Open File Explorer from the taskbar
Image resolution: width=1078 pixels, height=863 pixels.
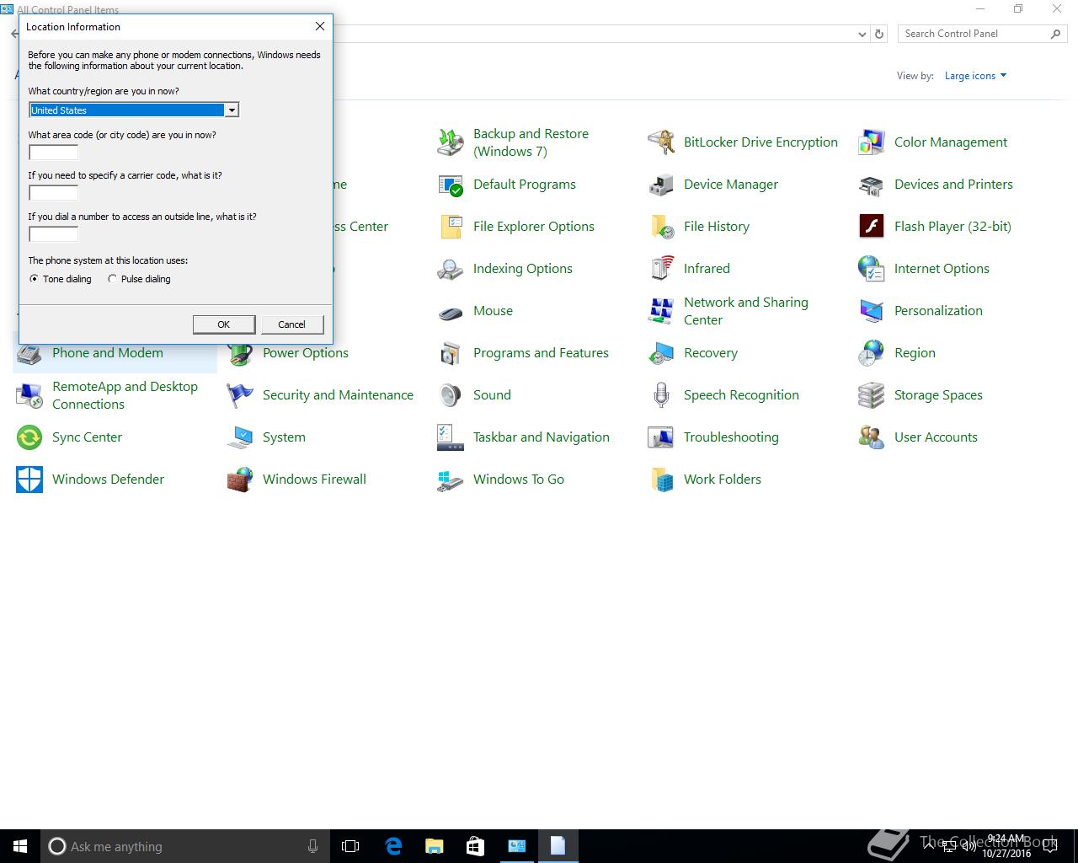tap(434, 846)
